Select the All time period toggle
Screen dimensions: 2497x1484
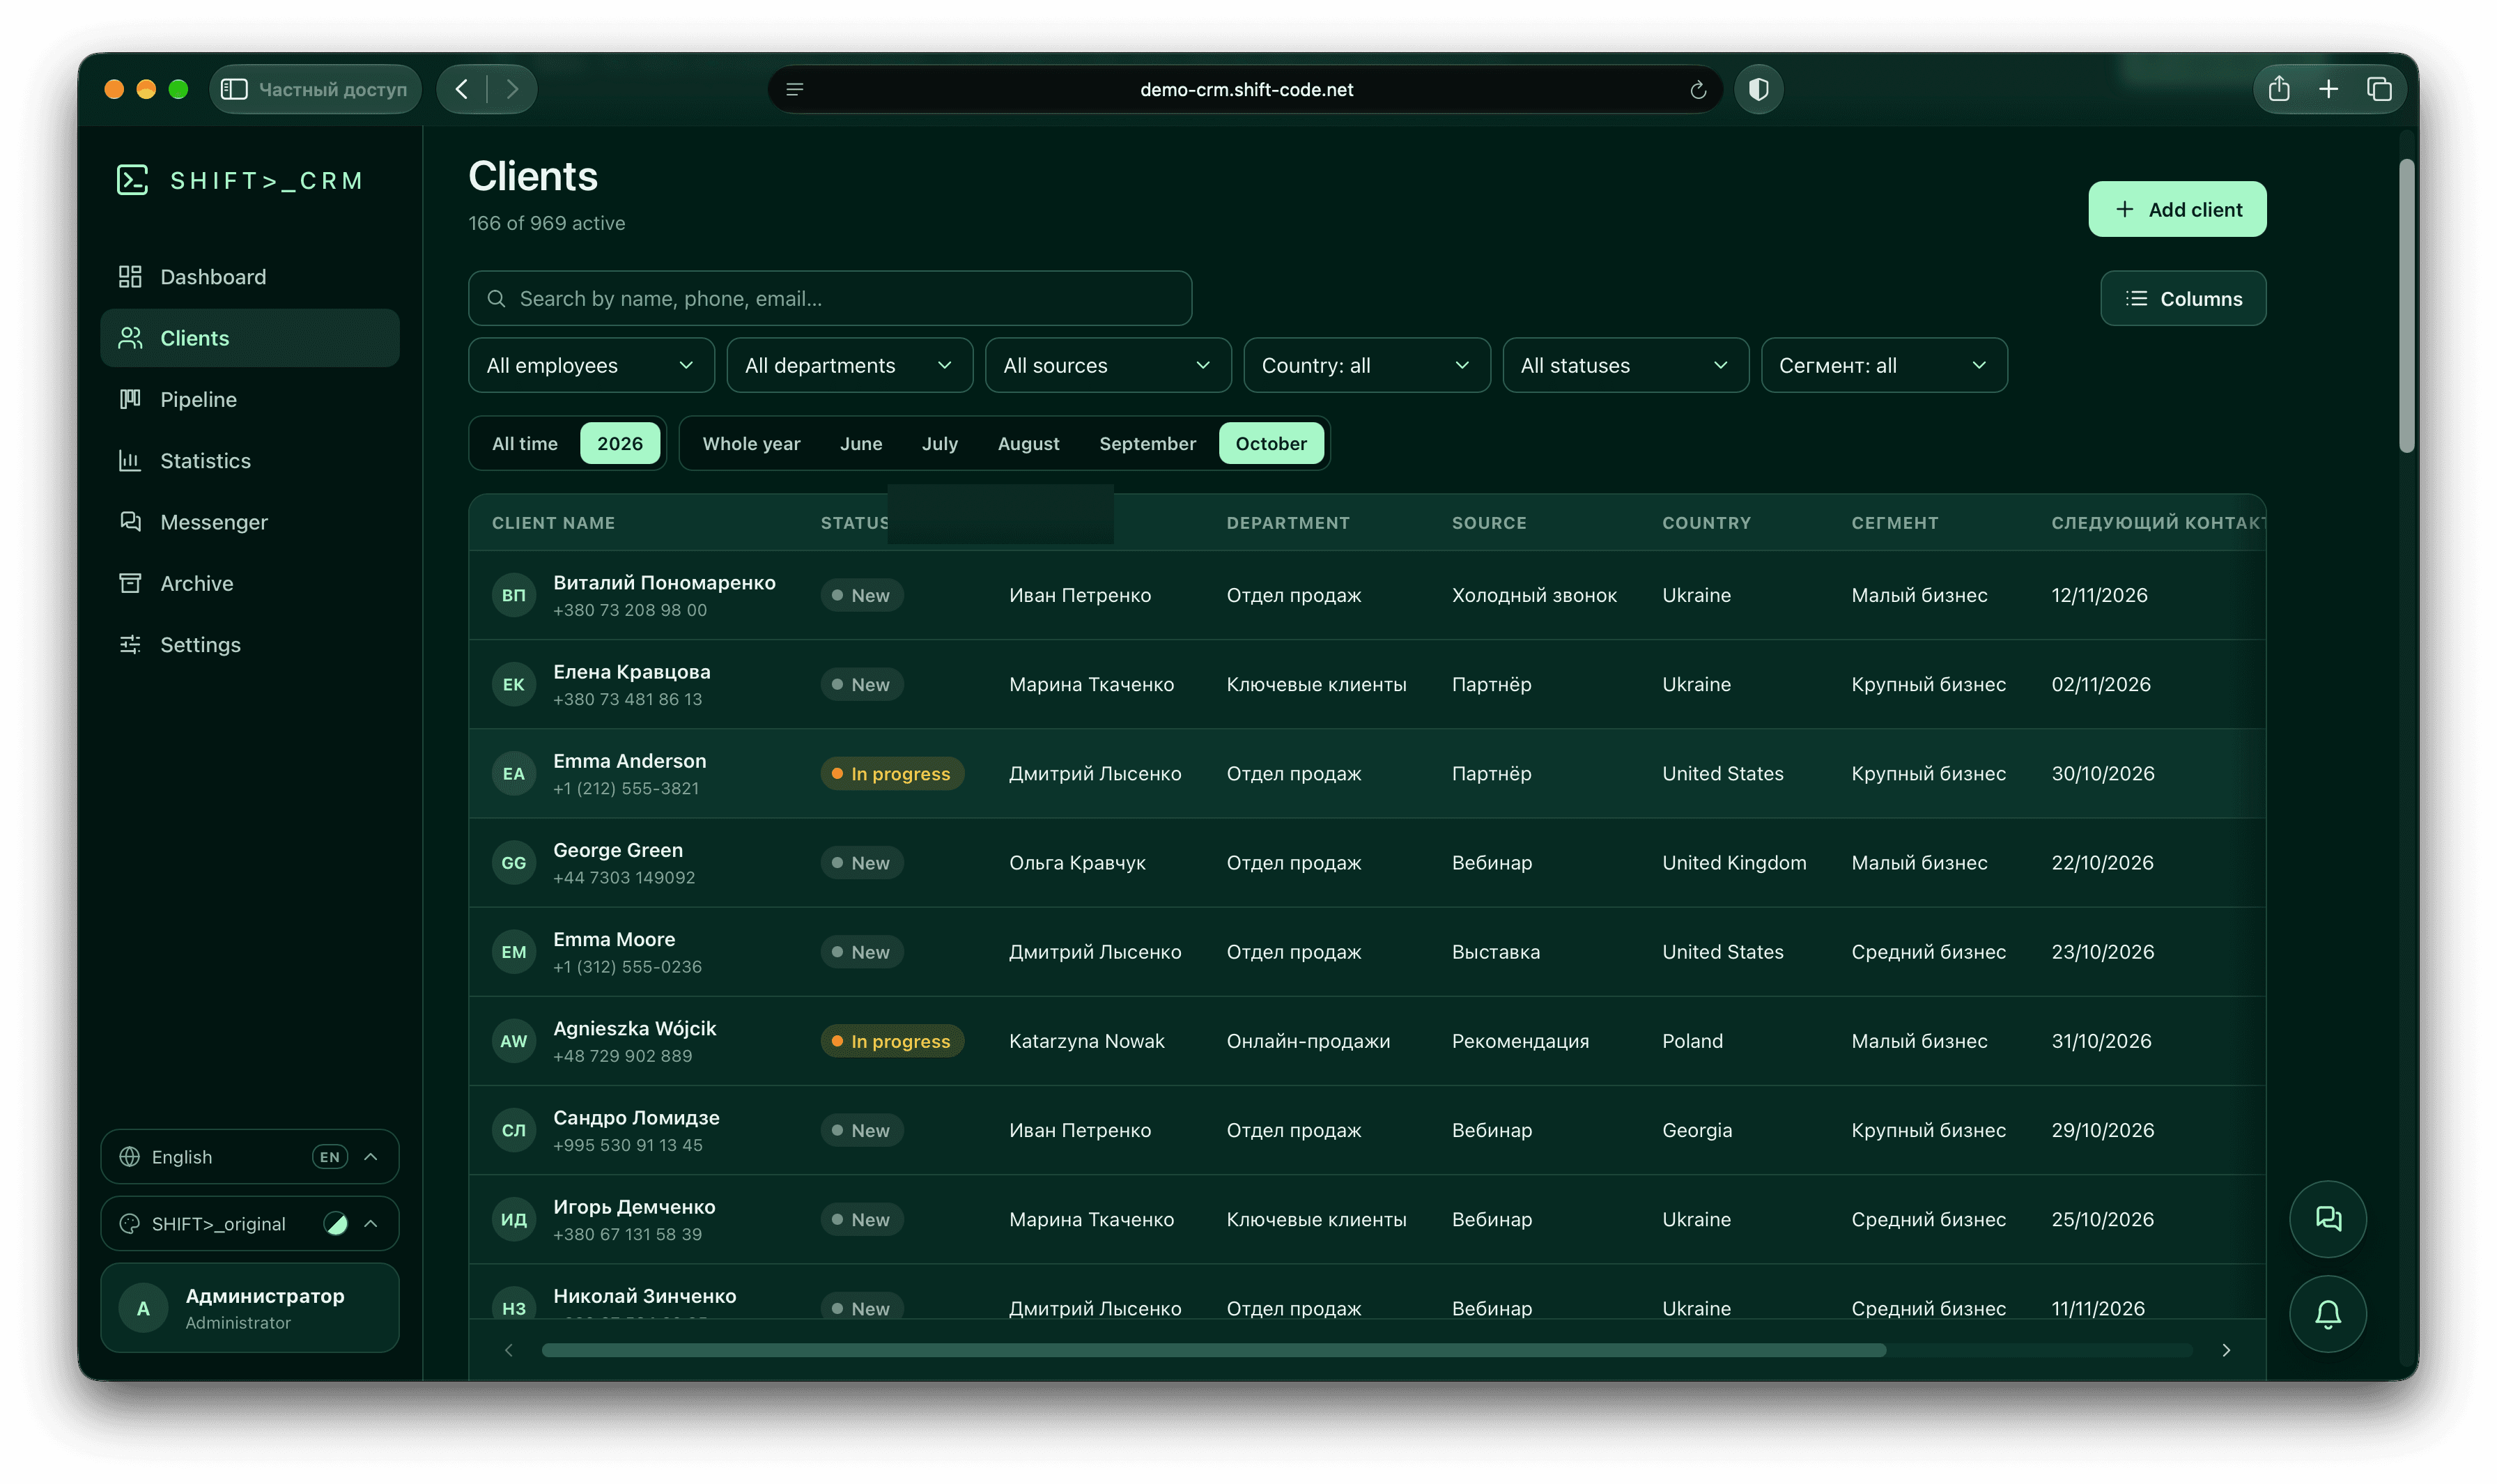(524, 443)
